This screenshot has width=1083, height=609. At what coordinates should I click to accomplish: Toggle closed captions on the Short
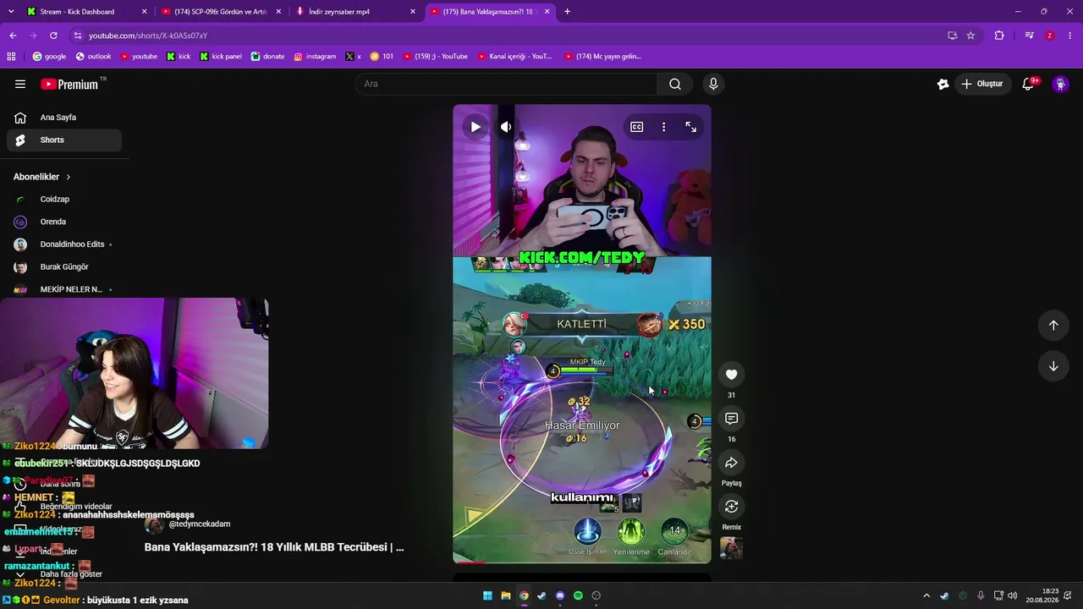coord(637,127)
